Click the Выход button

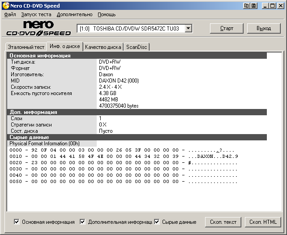(264, 28)
